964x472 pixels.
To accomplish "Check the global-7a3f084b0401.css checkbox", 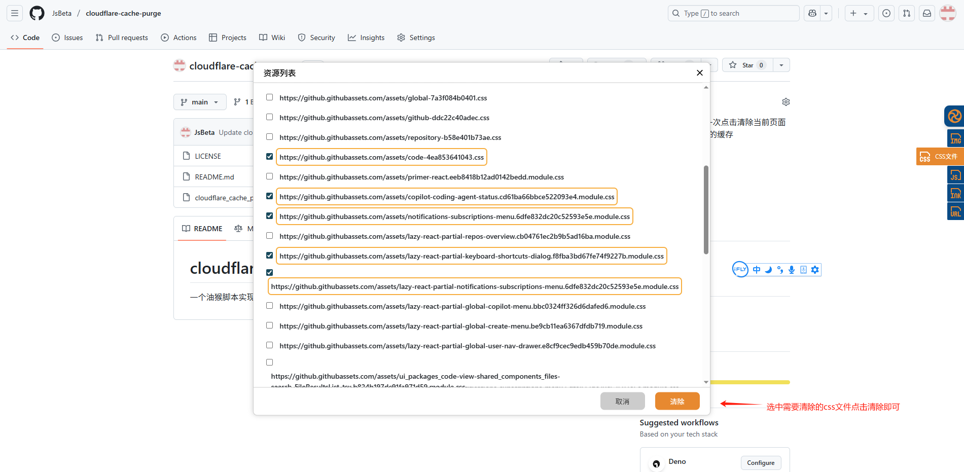I will pyautogui.click(x=270, y=97).
